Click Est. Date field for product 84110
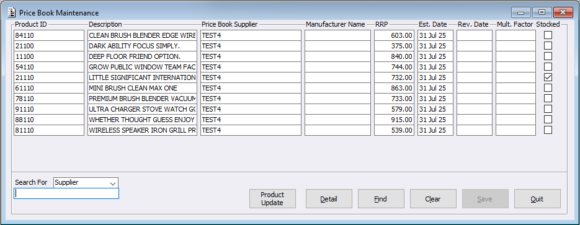Viewport: 580px width, 225px height. pos(435,35)
